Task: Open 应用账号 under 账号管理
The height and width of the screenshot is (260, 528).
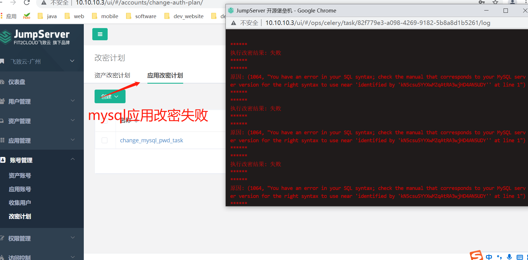Action: (20, 189)
